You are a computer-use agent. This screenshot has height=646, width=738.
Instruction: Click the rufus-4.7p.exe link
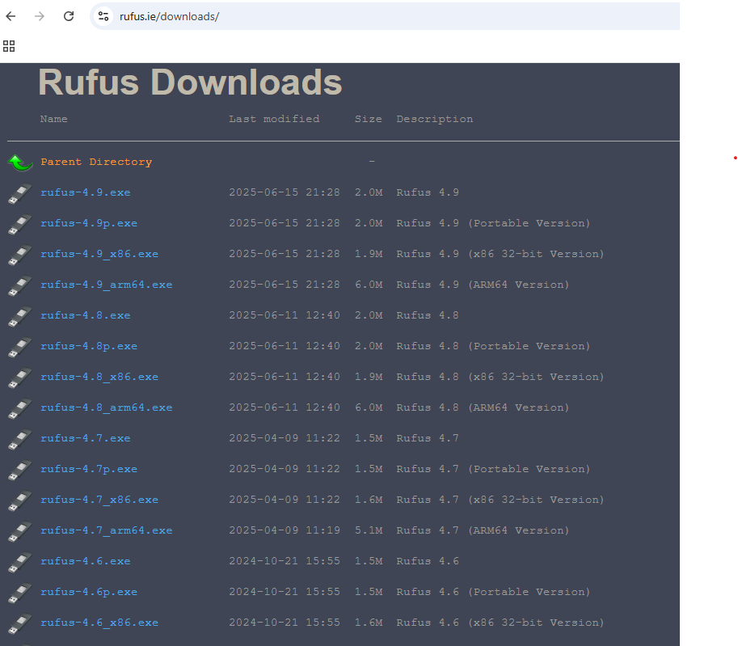pos(89,469)
